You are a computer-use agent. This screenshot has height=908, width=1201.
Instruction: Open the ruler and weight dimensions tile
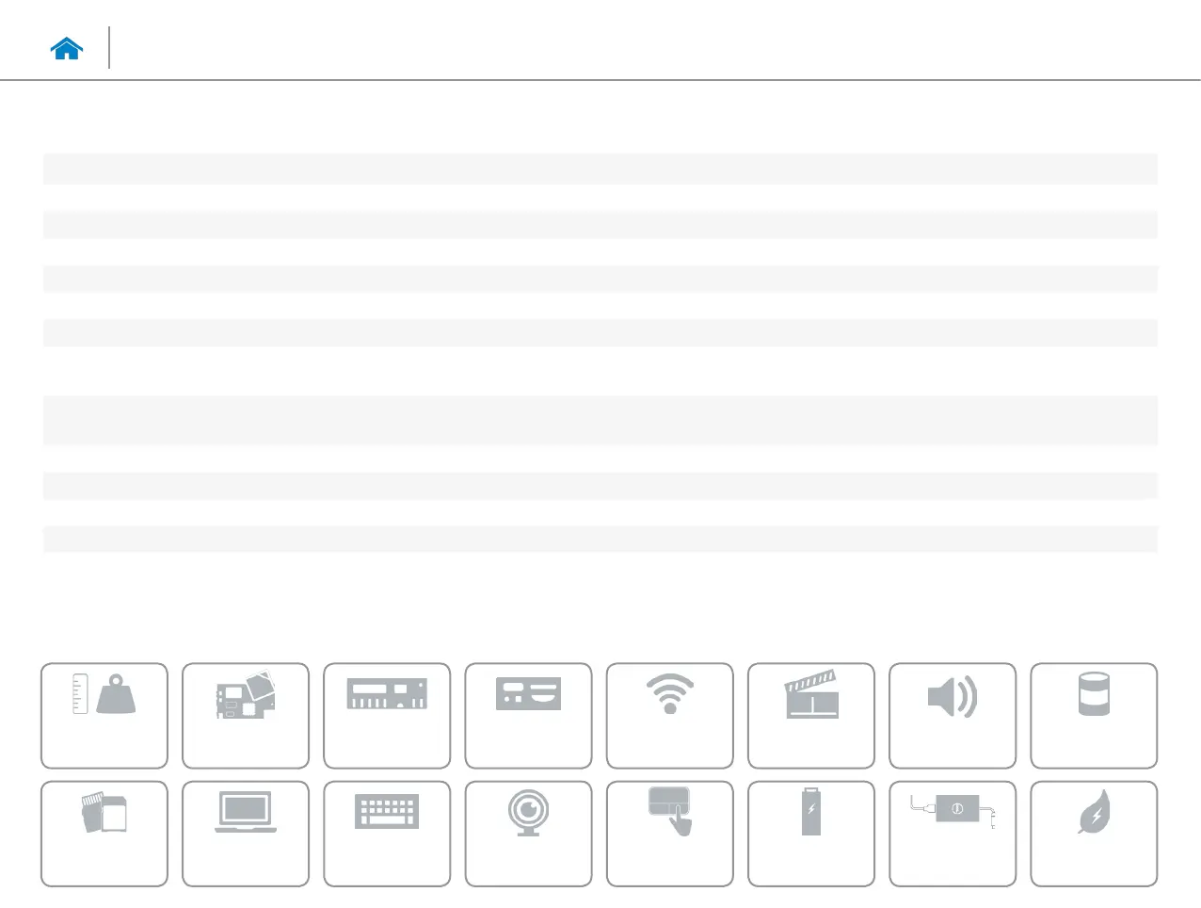click(104, 716)
